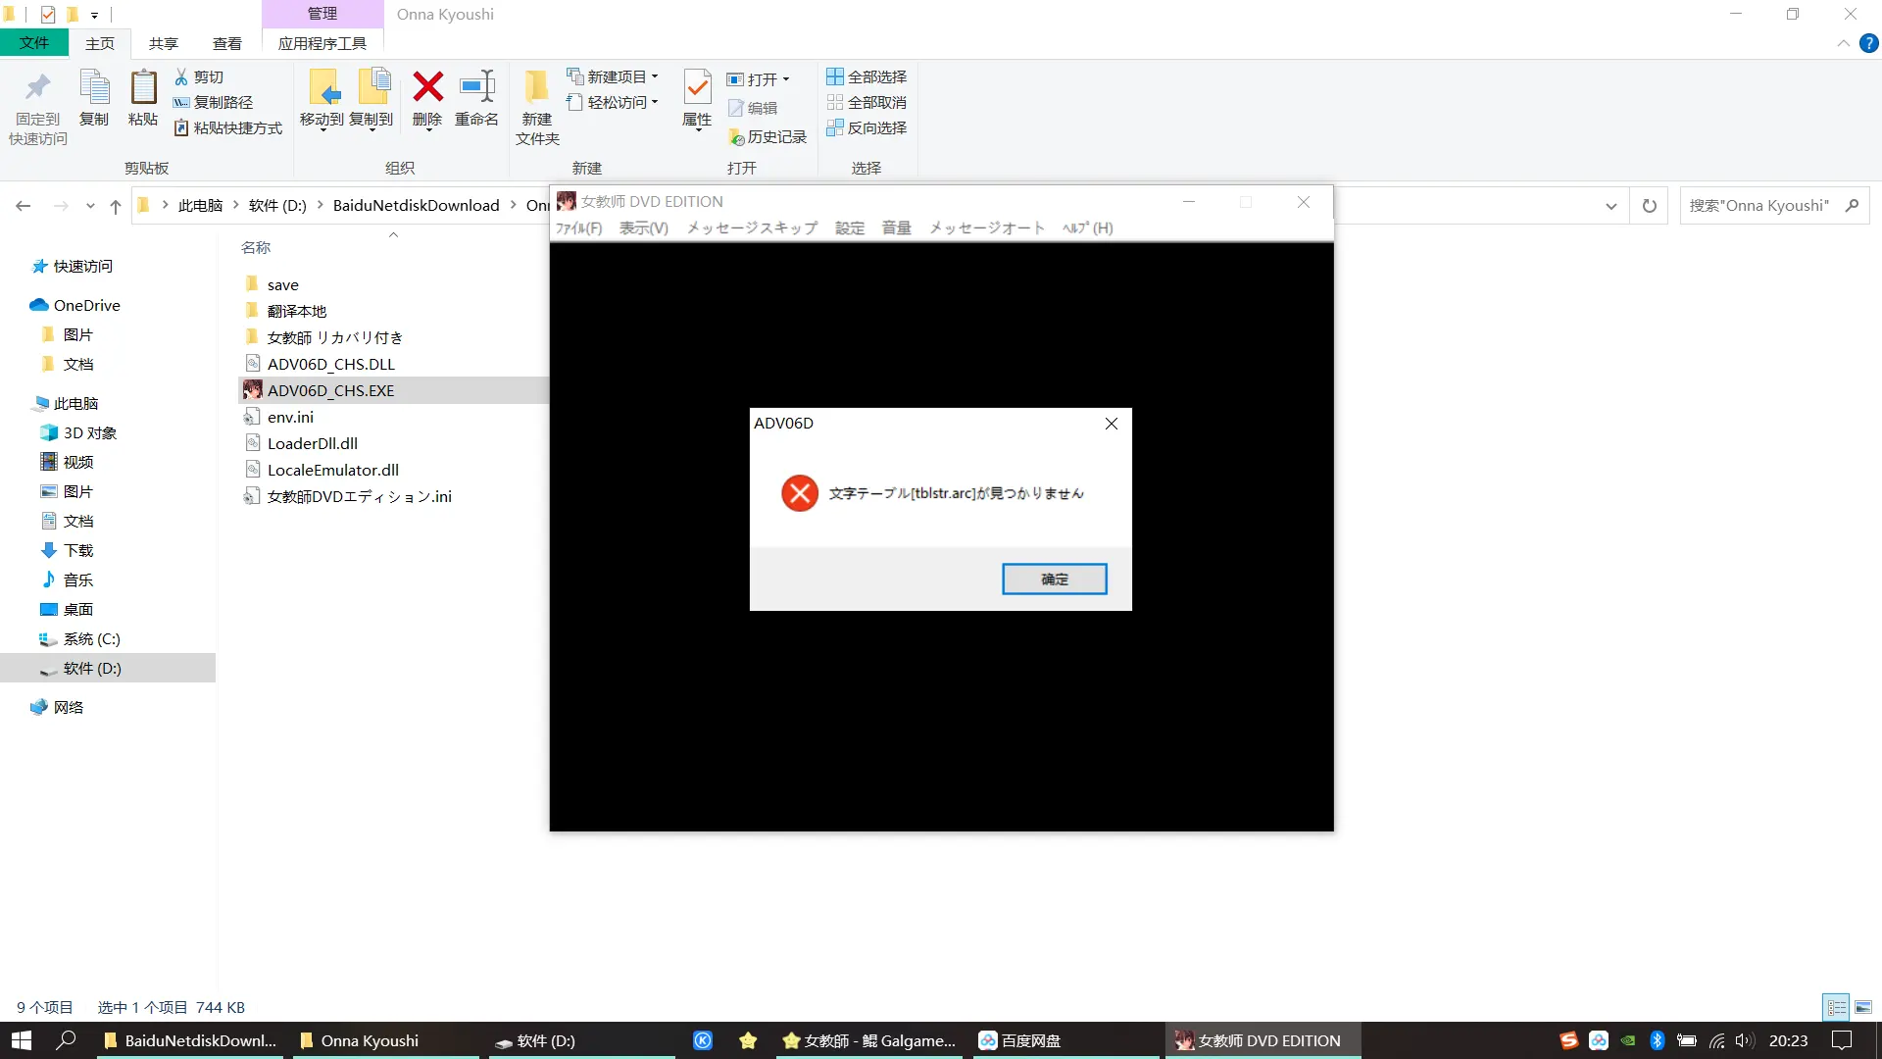Copy the file path with 复制路径
The height and width of the screenshot is (1059, 1882).
213,102
